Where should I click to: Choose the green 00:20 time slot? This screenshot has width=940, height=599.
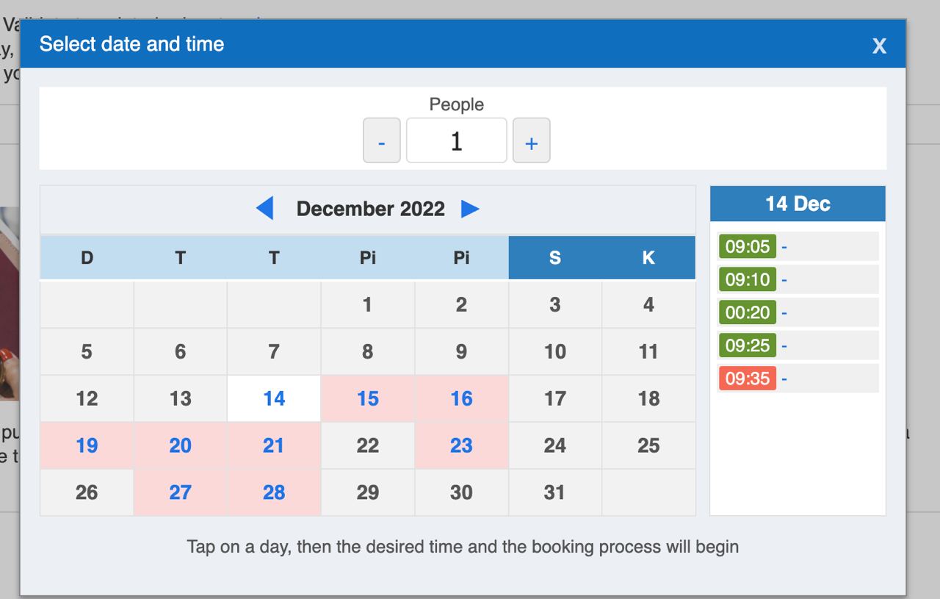pos(748,312)
